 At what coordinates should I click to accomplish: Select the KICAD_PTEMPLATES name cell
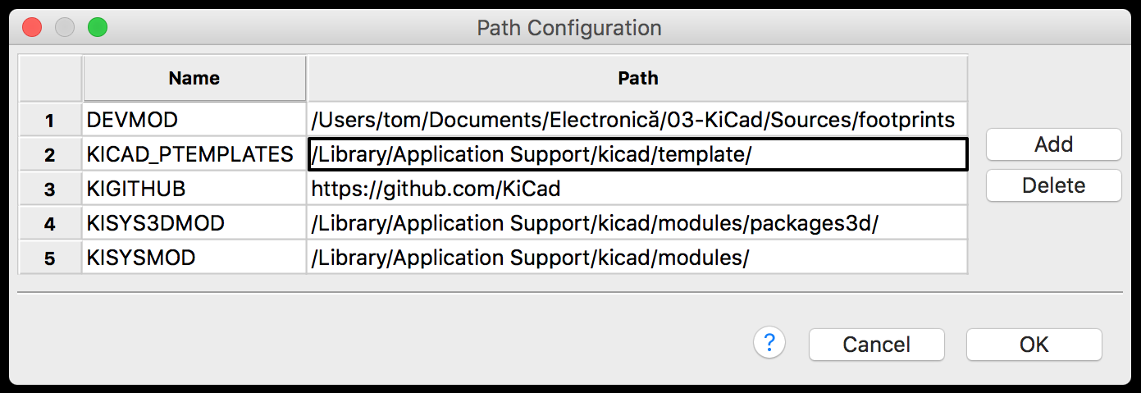(x=194, y=155)
